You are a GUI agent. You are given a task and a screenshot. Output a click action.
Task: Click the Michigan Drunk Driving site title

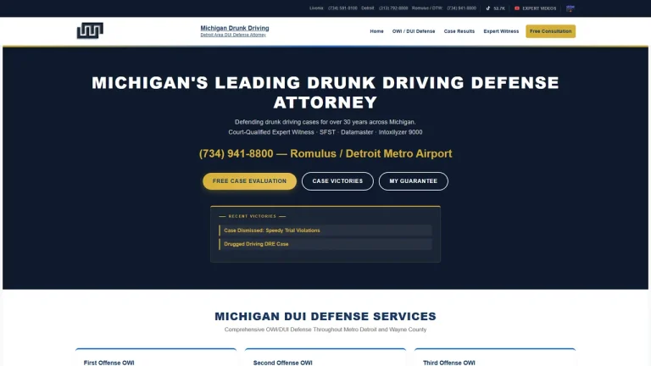[x=235, y=28]
